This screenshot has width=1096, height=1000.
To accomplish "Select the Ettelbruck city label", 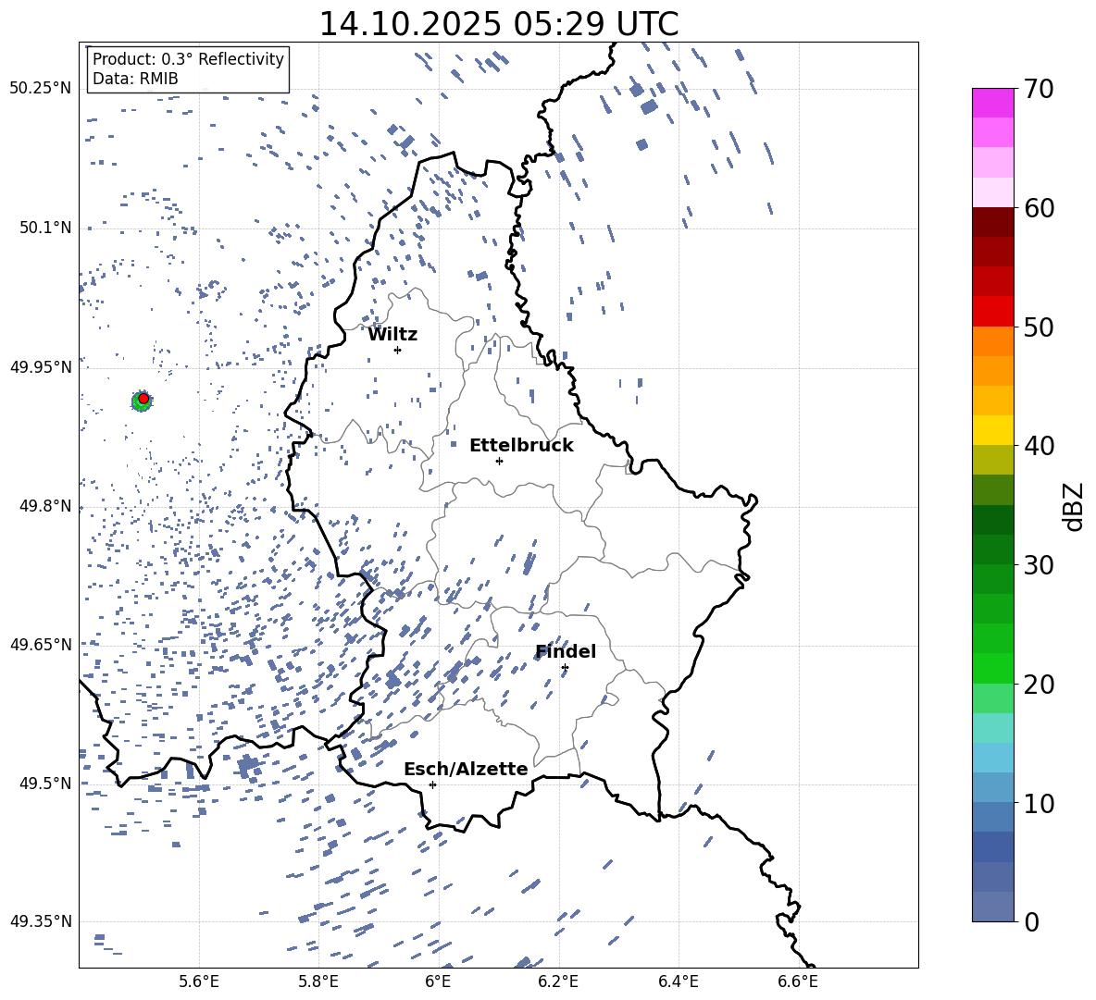I will tap(521, 446).
